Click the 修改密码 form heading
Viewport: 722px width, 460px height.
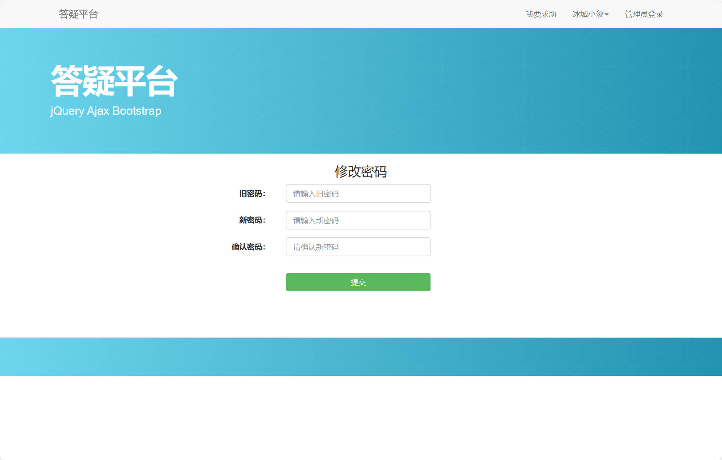[x=361, y=172]
